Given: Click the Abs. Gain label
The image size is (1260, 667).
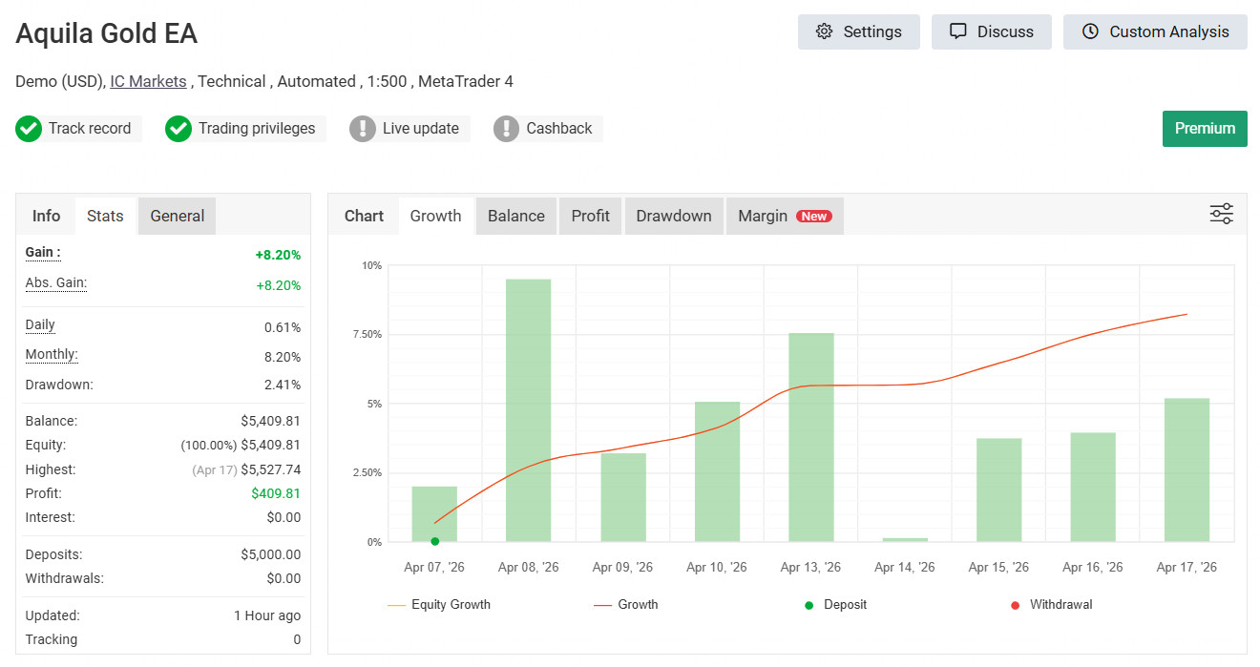Looking at the screenshot, I should [56, 283].
